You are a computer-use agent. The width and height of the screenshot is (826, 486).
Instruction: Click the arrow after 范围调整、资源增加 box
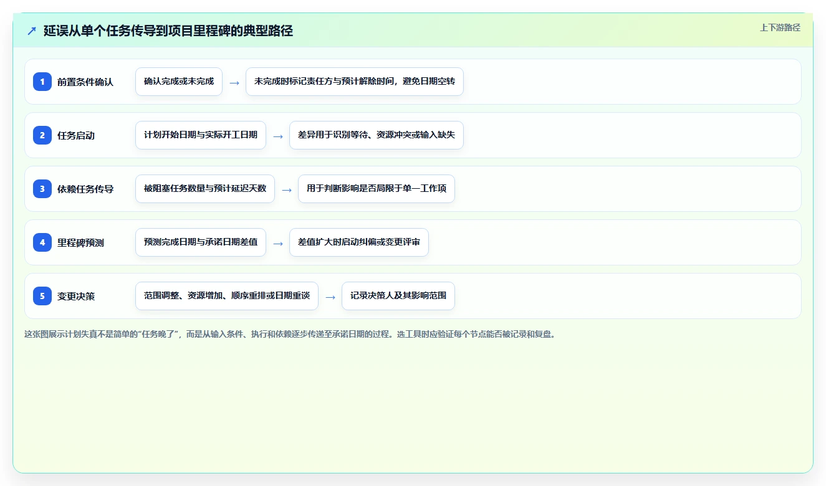click(x=330, y=297)
